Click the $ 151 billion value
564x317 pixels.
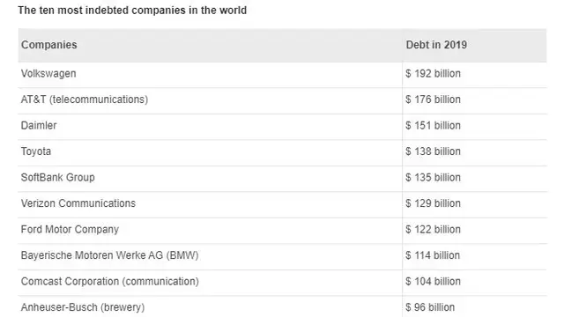point(433,125)
